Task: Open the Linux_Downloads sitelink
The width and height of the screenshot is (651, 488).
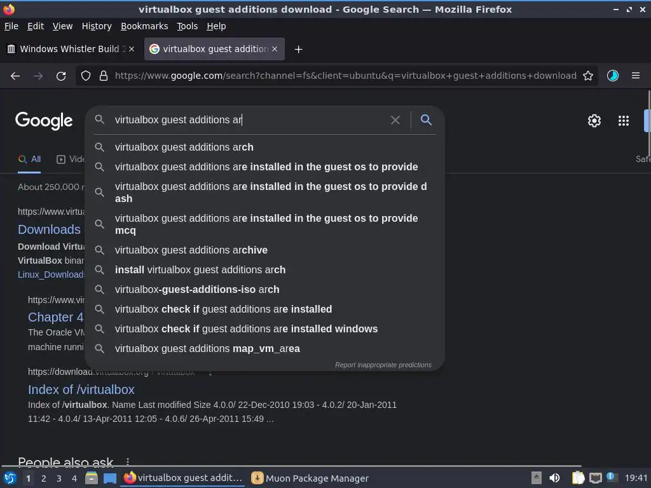Action: 51,274
